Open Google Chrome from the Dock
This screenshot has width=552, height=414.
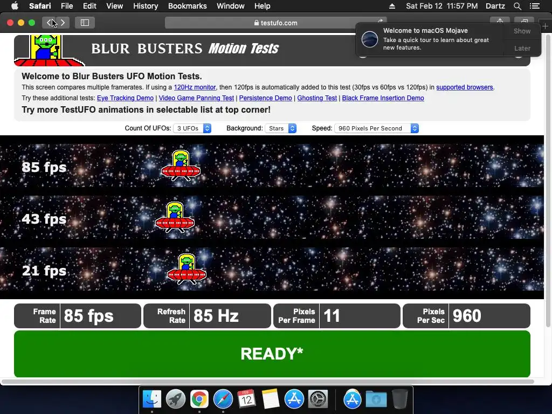pyautogui.click(x=199, y=399)
